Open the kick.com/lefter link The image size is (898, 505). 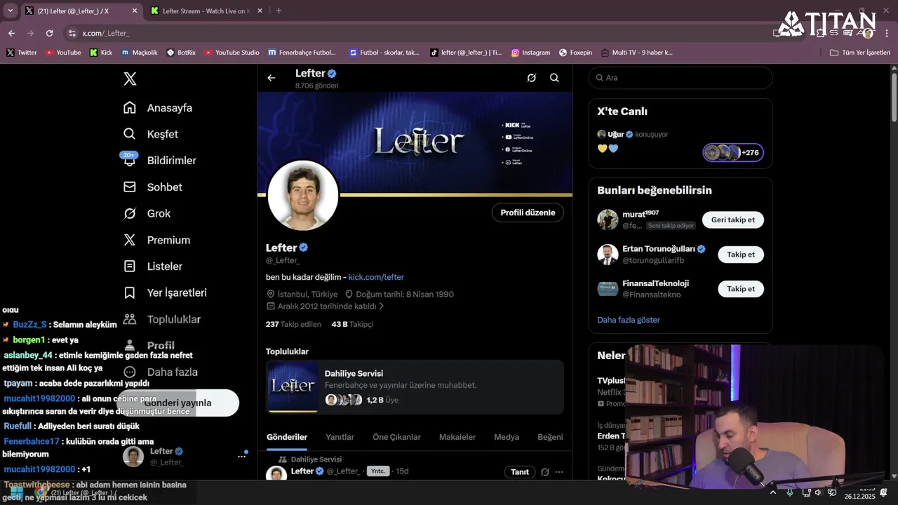point(376,277)
